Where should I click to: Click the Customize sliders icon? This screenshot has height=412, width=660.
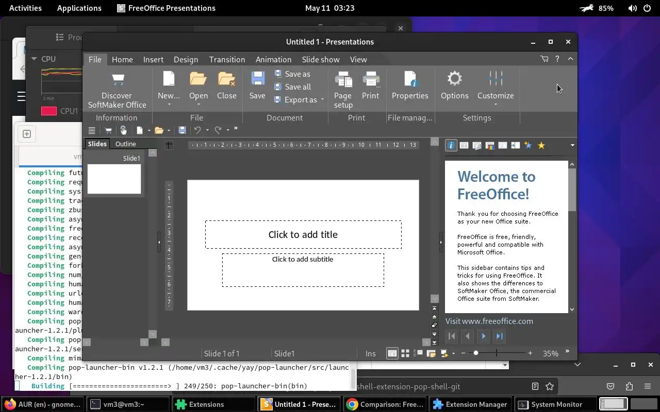(x=496, y=79)
